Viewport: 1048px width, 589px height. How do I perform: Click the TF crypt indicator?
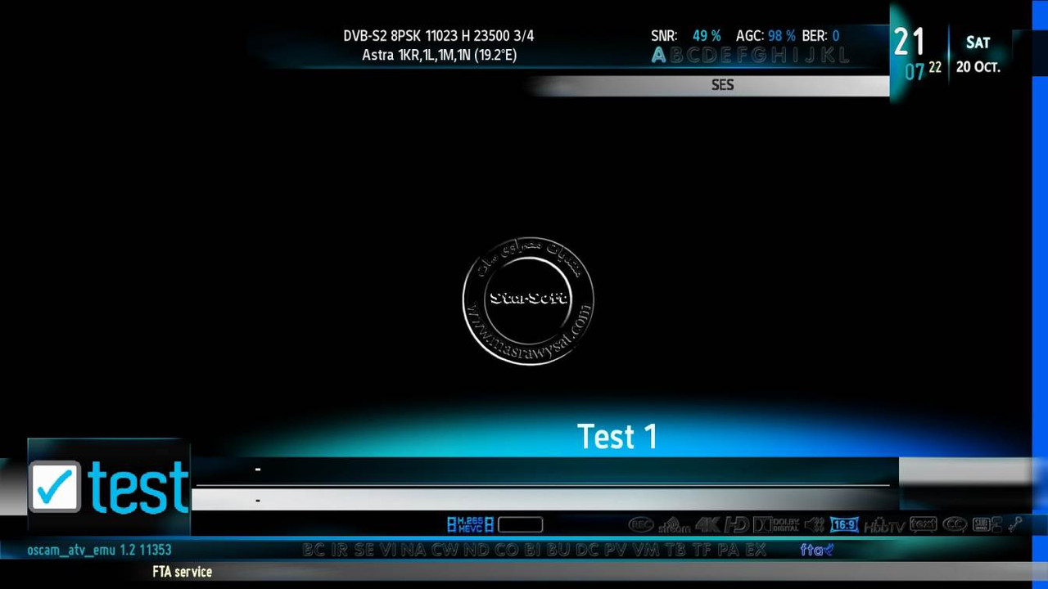[x=702, y=550]
